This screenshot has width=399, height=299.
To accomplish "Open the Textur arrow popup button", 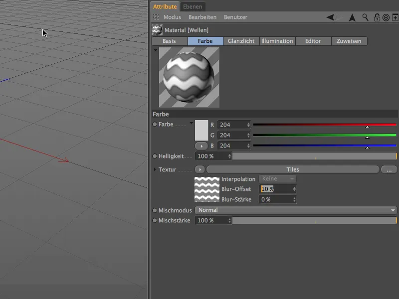I will 200,169.
